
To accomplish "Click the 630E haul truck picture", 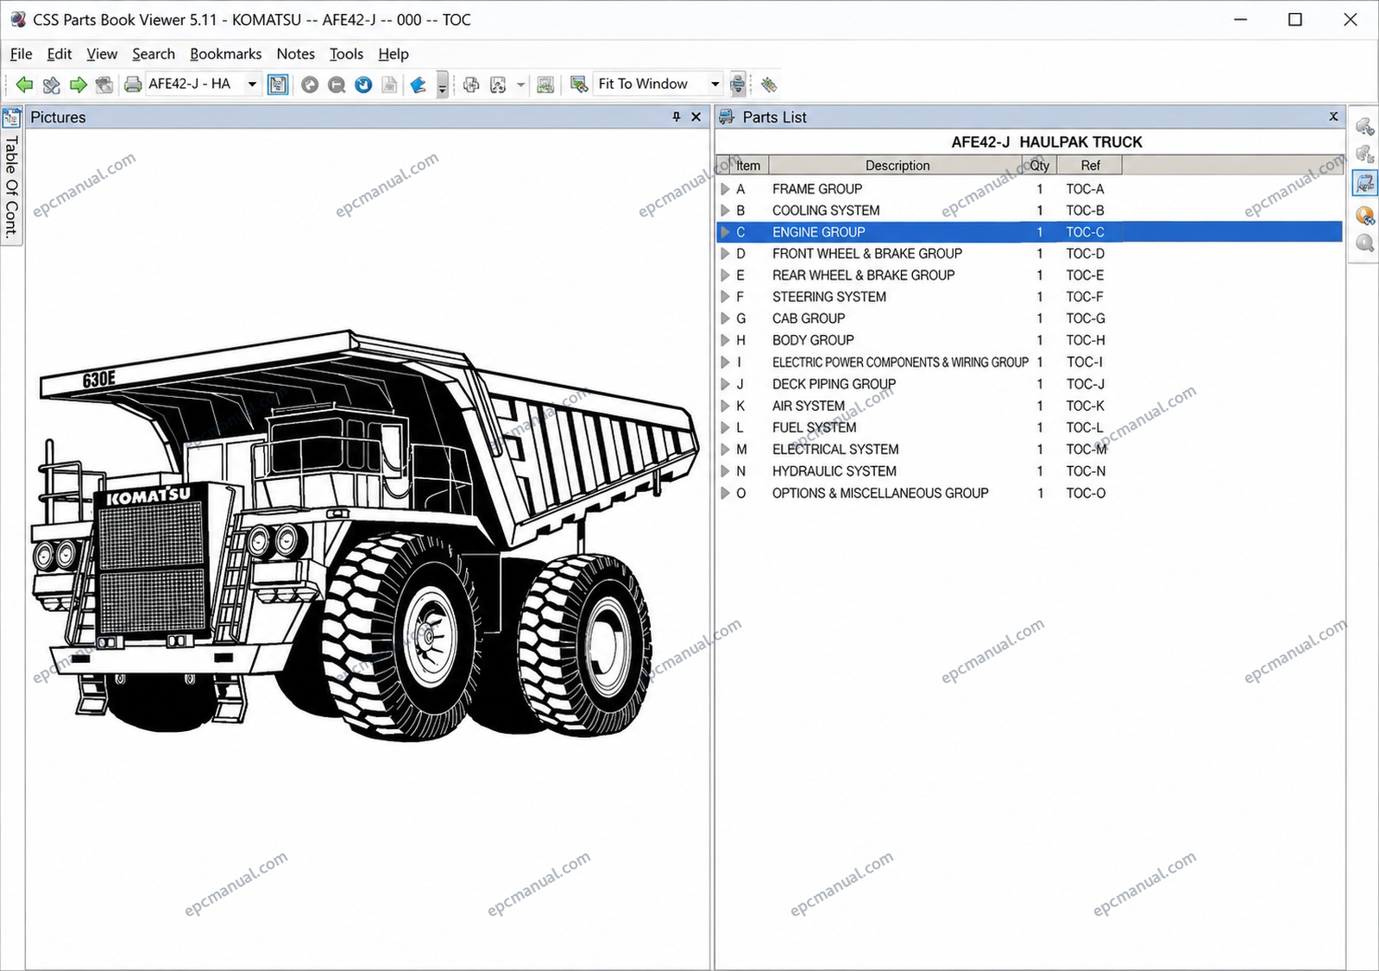I will (365, 535).
